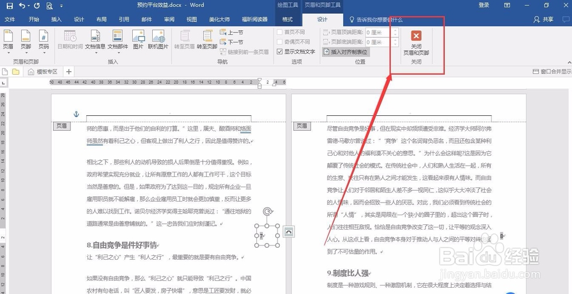Viewport: 572px width, 294px height.
Task: Switch to the 视图 tab
Action: point(192,19)
